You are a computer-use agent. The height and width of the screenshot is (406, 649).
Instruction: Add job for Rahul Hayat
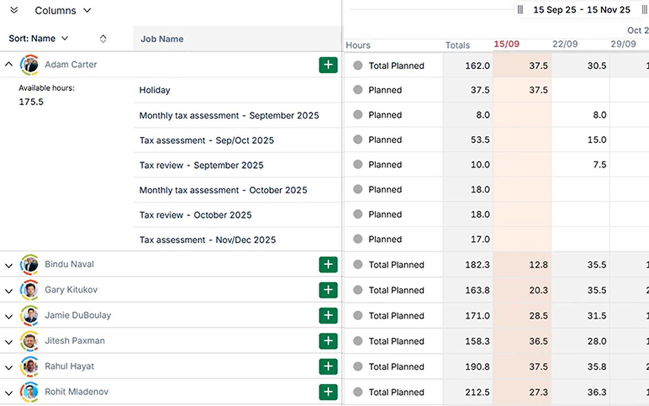tap(328, 366)
